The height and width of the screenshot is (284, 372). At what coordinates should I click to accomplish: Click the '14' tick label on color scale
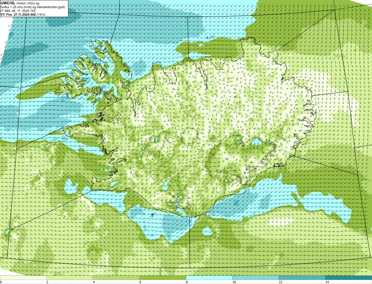327,282
